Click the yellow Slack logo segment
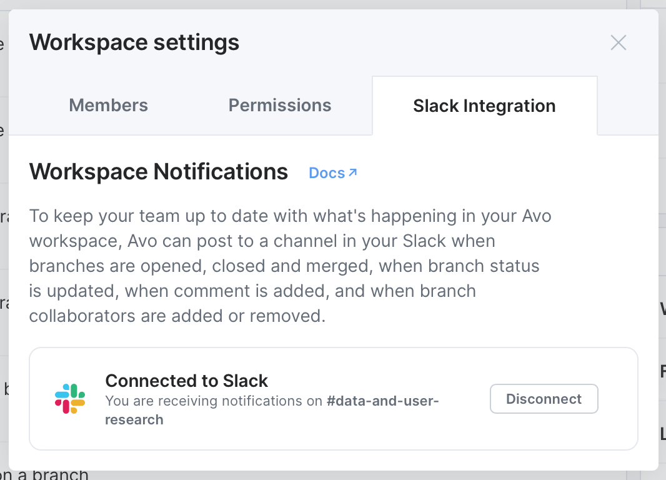The image size is (666, 480). (x=77, y=403)
